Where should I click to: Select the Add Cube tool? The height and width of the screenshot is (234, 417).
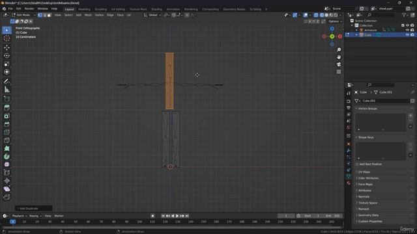point(7,99)
